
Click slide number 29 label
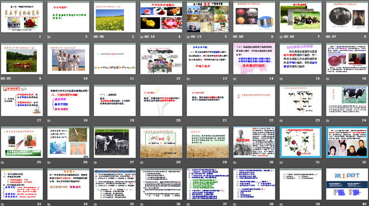pyautogui.click(x=225, y=162)
